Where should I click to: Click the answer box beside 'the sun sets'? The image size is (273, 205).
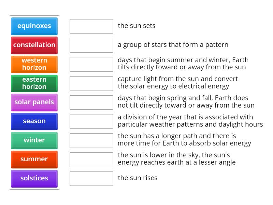91,26
